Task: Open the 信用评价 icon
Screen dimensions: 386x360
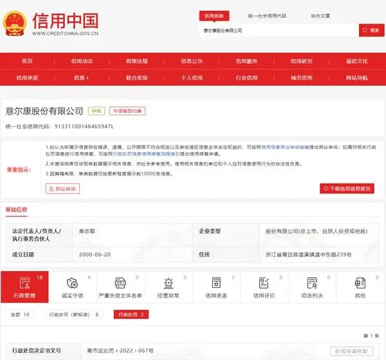Action: point(264,283)
